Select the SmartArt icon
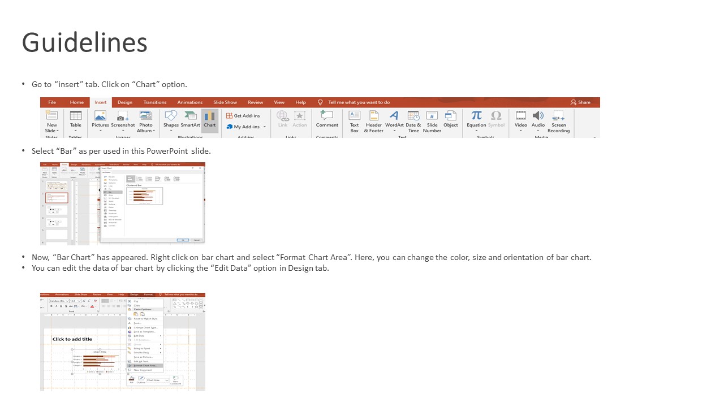The height and width of the screenshot is (407, 724). point(190,119)
